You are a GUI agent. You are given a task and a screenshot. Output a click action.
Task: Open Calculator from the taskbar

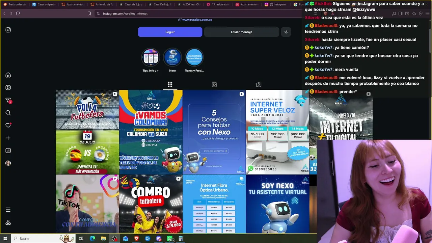coord(181,239)
